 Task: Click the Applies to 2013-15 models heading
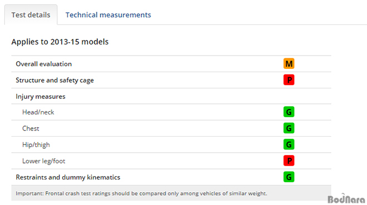tap(60, 42)
